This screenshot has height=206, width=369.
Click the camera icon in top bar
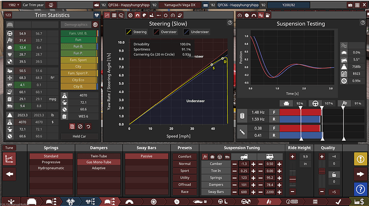[350, 5]
